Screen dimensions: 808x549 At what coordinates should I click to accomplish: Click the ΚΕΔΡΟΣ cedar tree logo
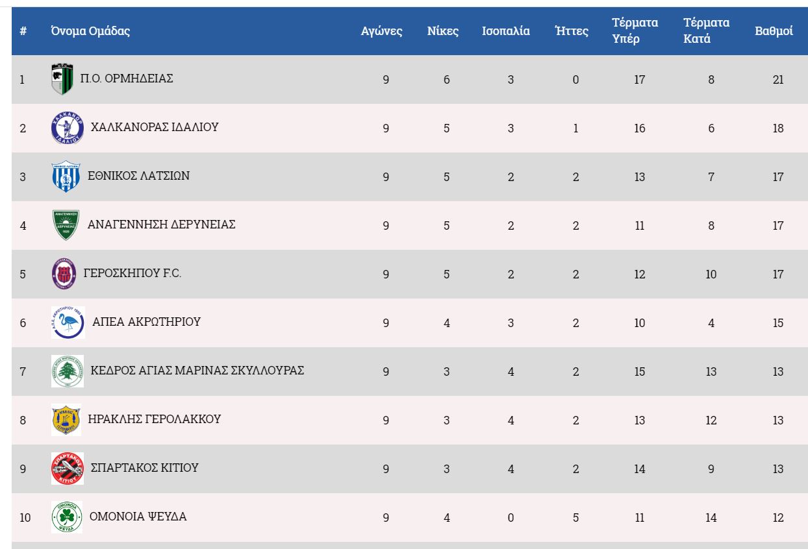tap(68, 371)
